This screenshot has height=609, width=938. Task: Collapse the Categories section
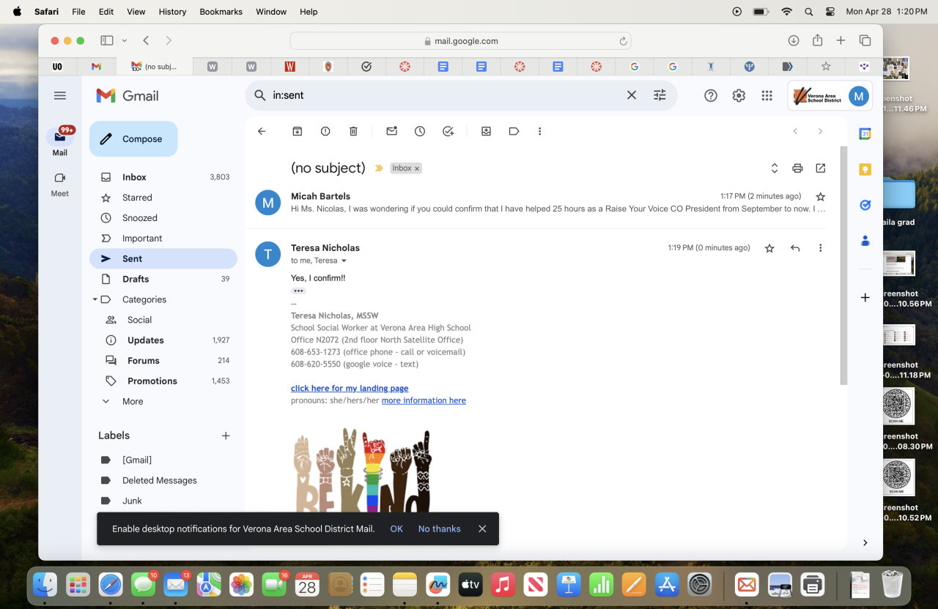95,299
